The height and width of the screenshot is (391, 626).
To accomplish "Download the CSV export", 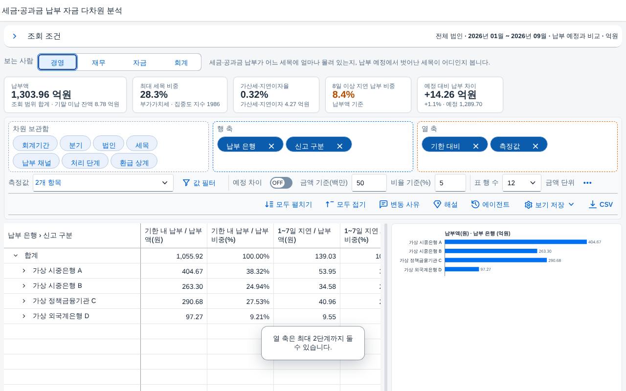I will click(601, 204).
